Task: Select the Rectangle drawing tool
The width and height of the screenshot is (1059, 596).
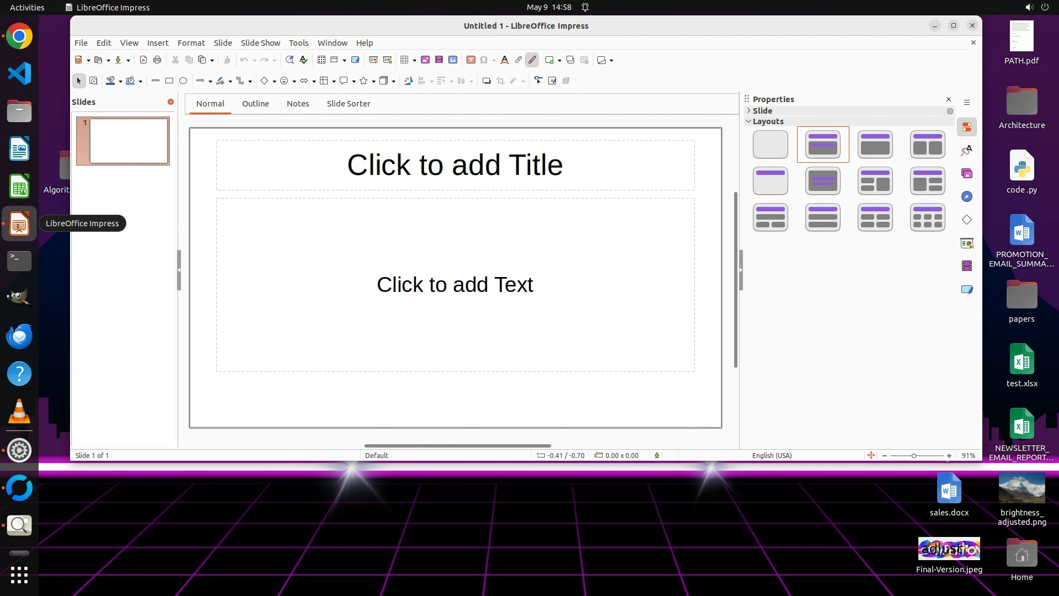Action: pos(169,81)
